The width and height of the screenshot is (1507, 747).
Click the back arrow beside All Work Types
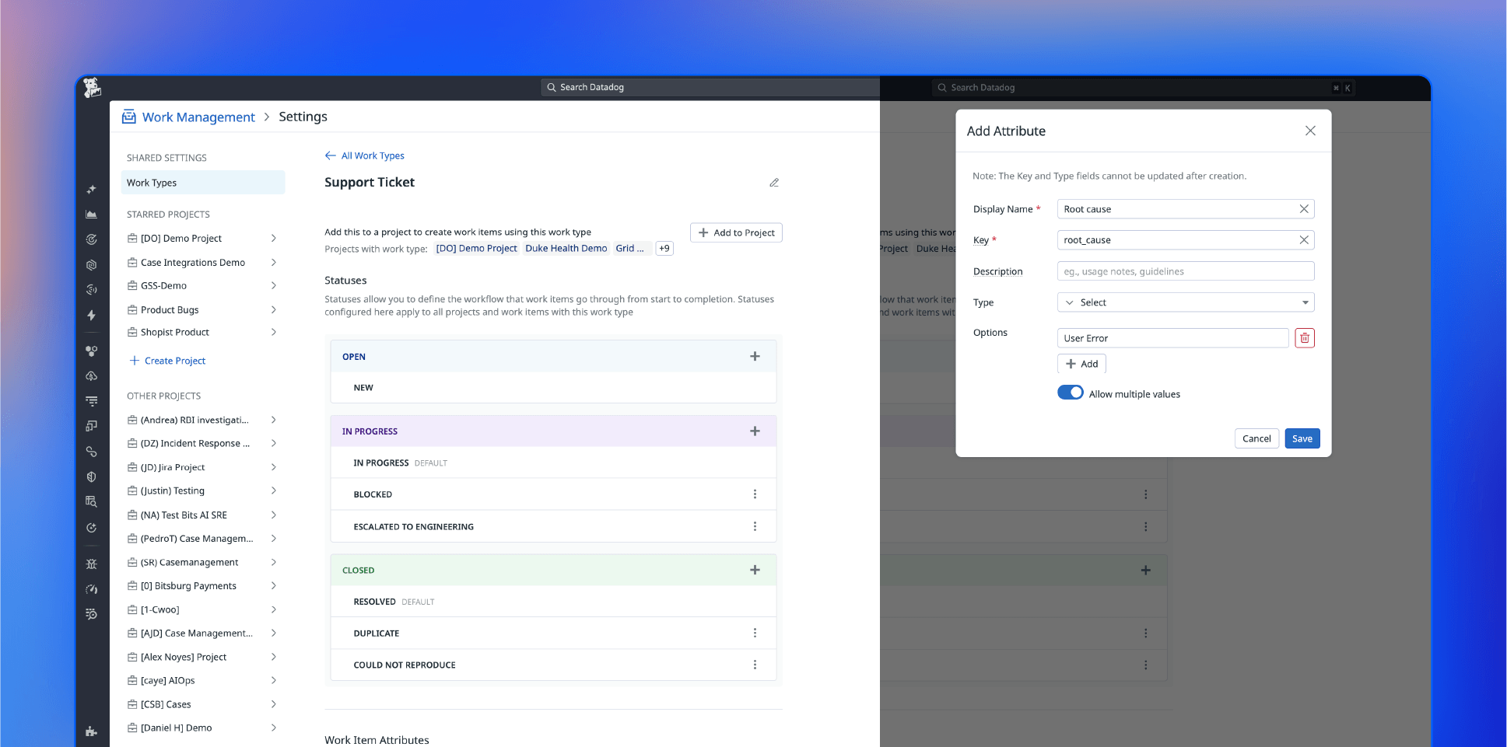(x=331, y=155)
